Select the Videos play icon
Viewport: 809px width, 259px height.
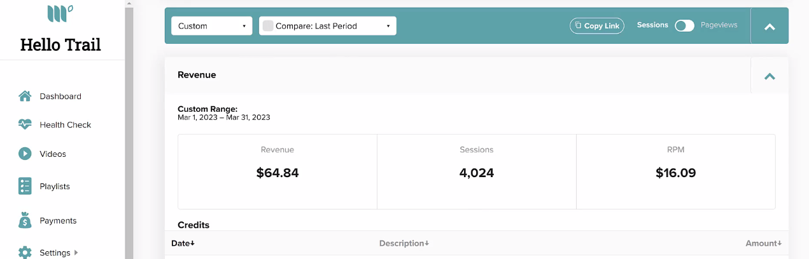pos(25,154)
